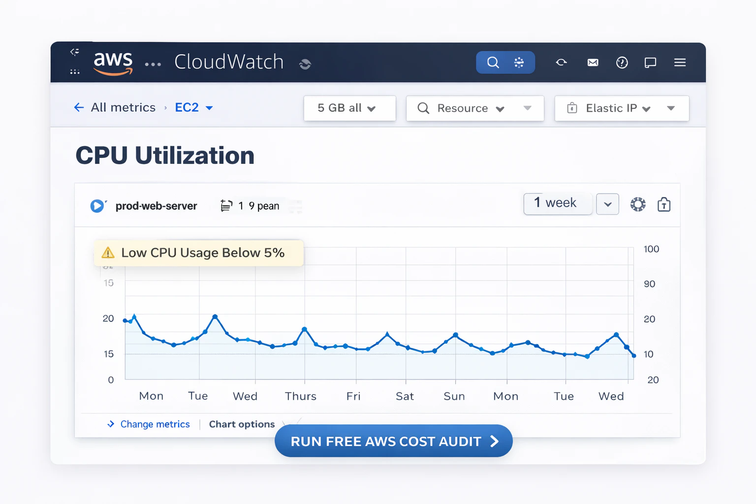
Task: Click the sparkle icon beside the search magnifier
Action: tap(519, 63)
